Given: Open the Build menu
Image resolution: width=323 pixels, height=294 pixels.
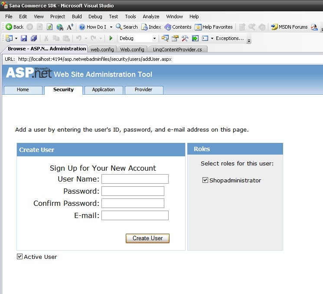Looking at the screenshot, I should point(77,17).
